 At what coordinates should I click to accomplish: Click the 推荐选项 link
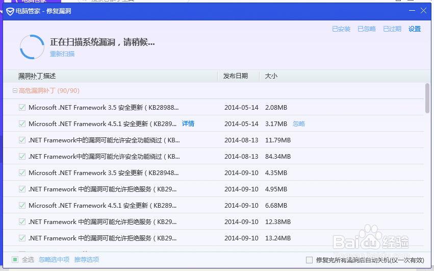[87, 260]
